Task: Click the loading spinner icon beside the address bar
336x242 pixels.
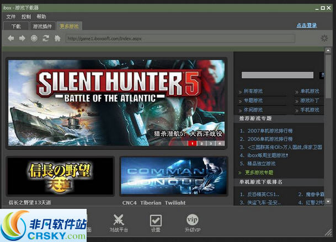Action: (324, 39)
